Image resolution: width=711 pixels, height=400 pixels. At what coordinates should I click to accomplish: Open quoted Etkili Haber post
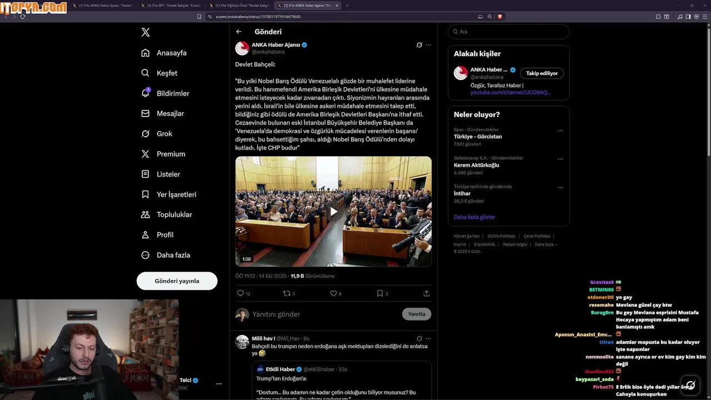341,381
